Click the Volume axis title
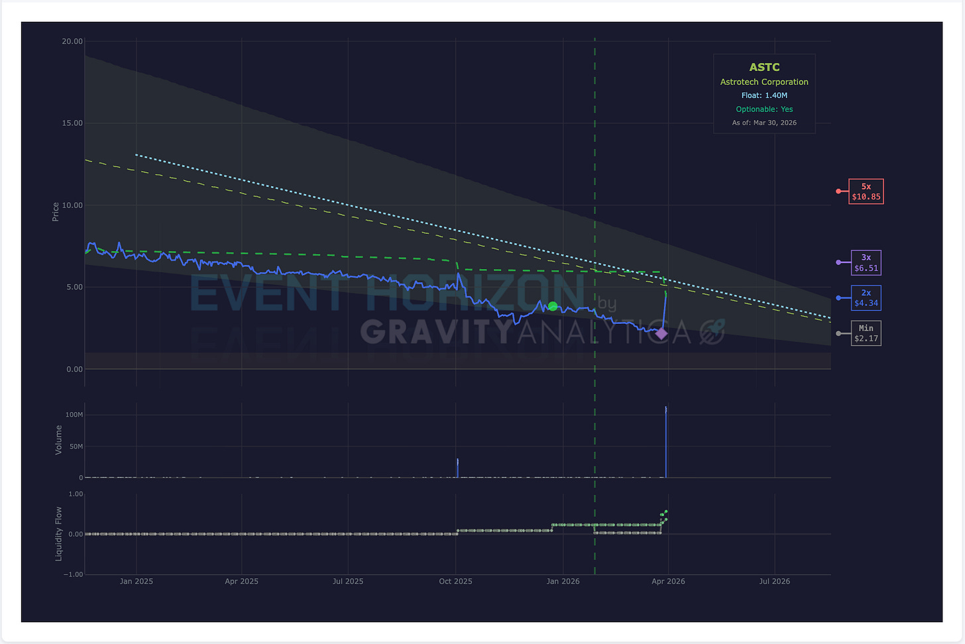 pos(58,440)
